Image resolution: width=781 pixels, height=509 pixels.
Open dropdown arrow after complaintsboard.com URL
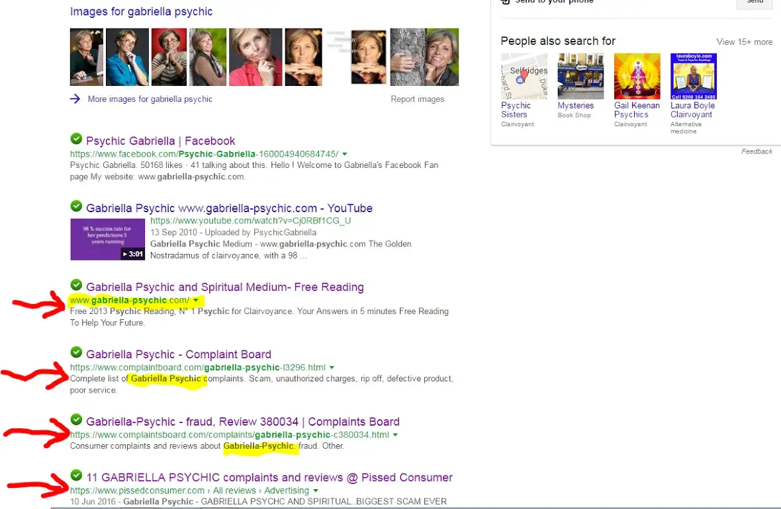tap(395, 435)
